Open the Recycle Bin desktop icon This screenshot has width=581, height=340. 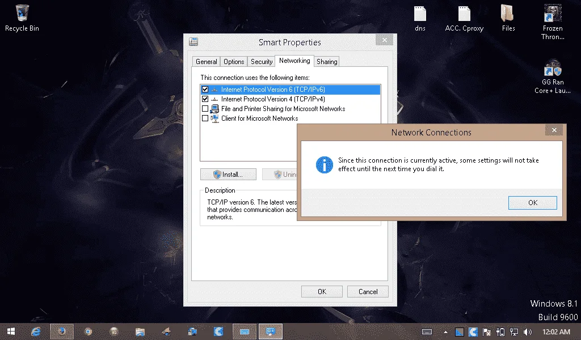(22, 18)
